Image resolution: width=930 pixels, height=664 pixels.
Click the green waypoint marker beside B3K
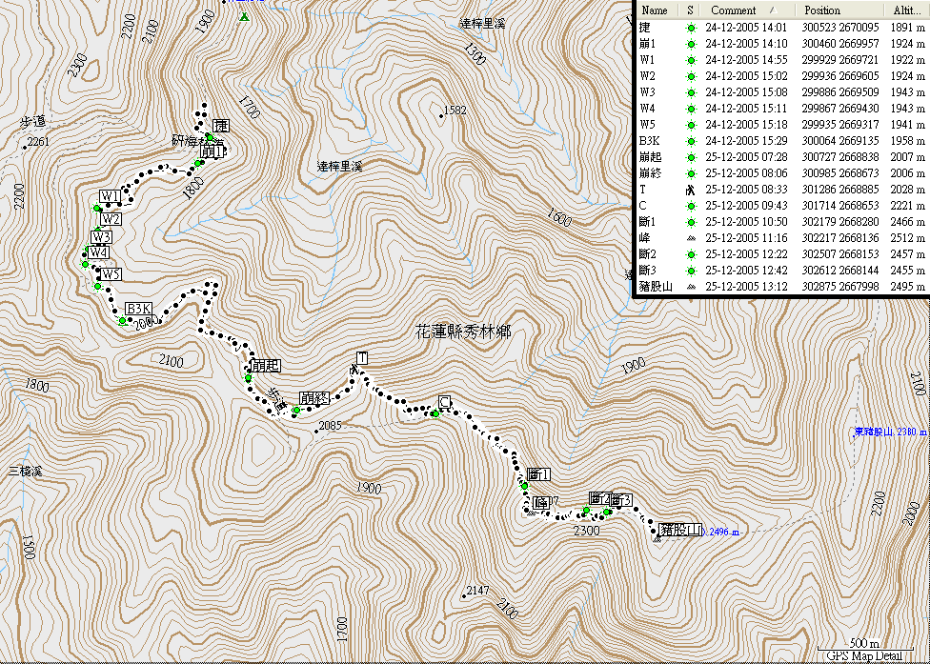(x=123, y=320)
